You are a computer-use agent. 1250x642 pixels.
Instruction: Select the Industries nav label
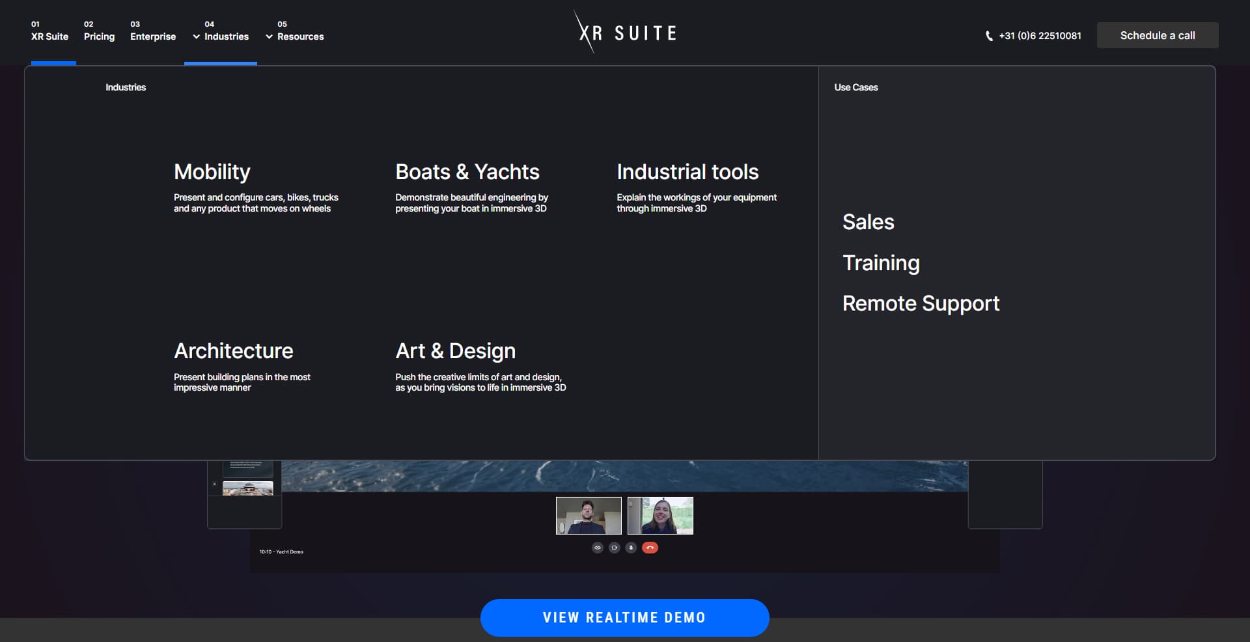coord(227,36)
